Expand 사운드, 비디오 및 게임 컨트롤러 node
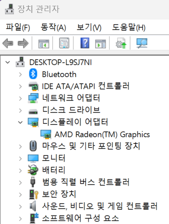 click(x=20, y=207)
